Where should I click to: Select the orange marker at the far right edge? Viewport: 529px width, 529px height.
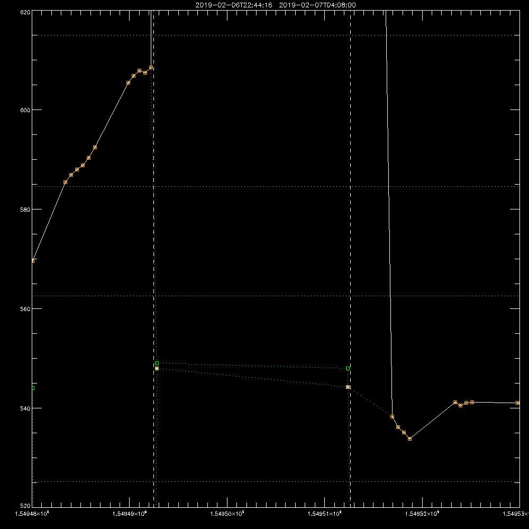(518, 403)
